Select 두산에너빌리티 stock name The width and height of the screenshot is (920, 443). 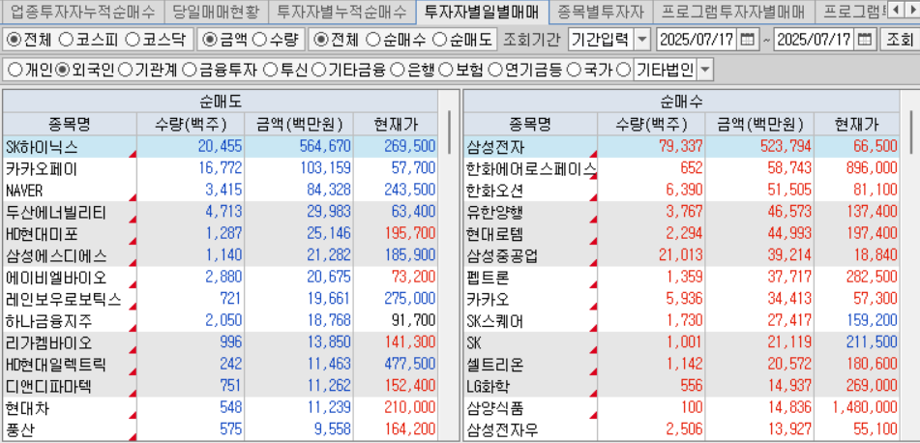coord(56,213)
